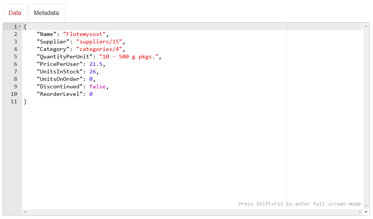373x219 pixels.
Task: Click line number 5 in the gutter
Action: [x=15, y=57]
